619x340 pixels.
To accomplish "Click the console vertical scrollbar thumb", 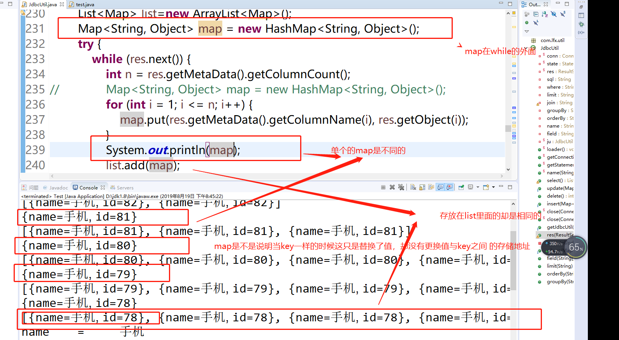I will pos(513,260).
